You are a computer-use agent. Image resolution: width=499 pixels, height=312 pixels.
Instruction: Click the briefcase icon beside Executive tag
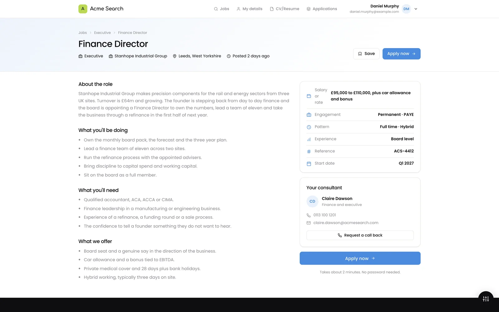point(80,56)
